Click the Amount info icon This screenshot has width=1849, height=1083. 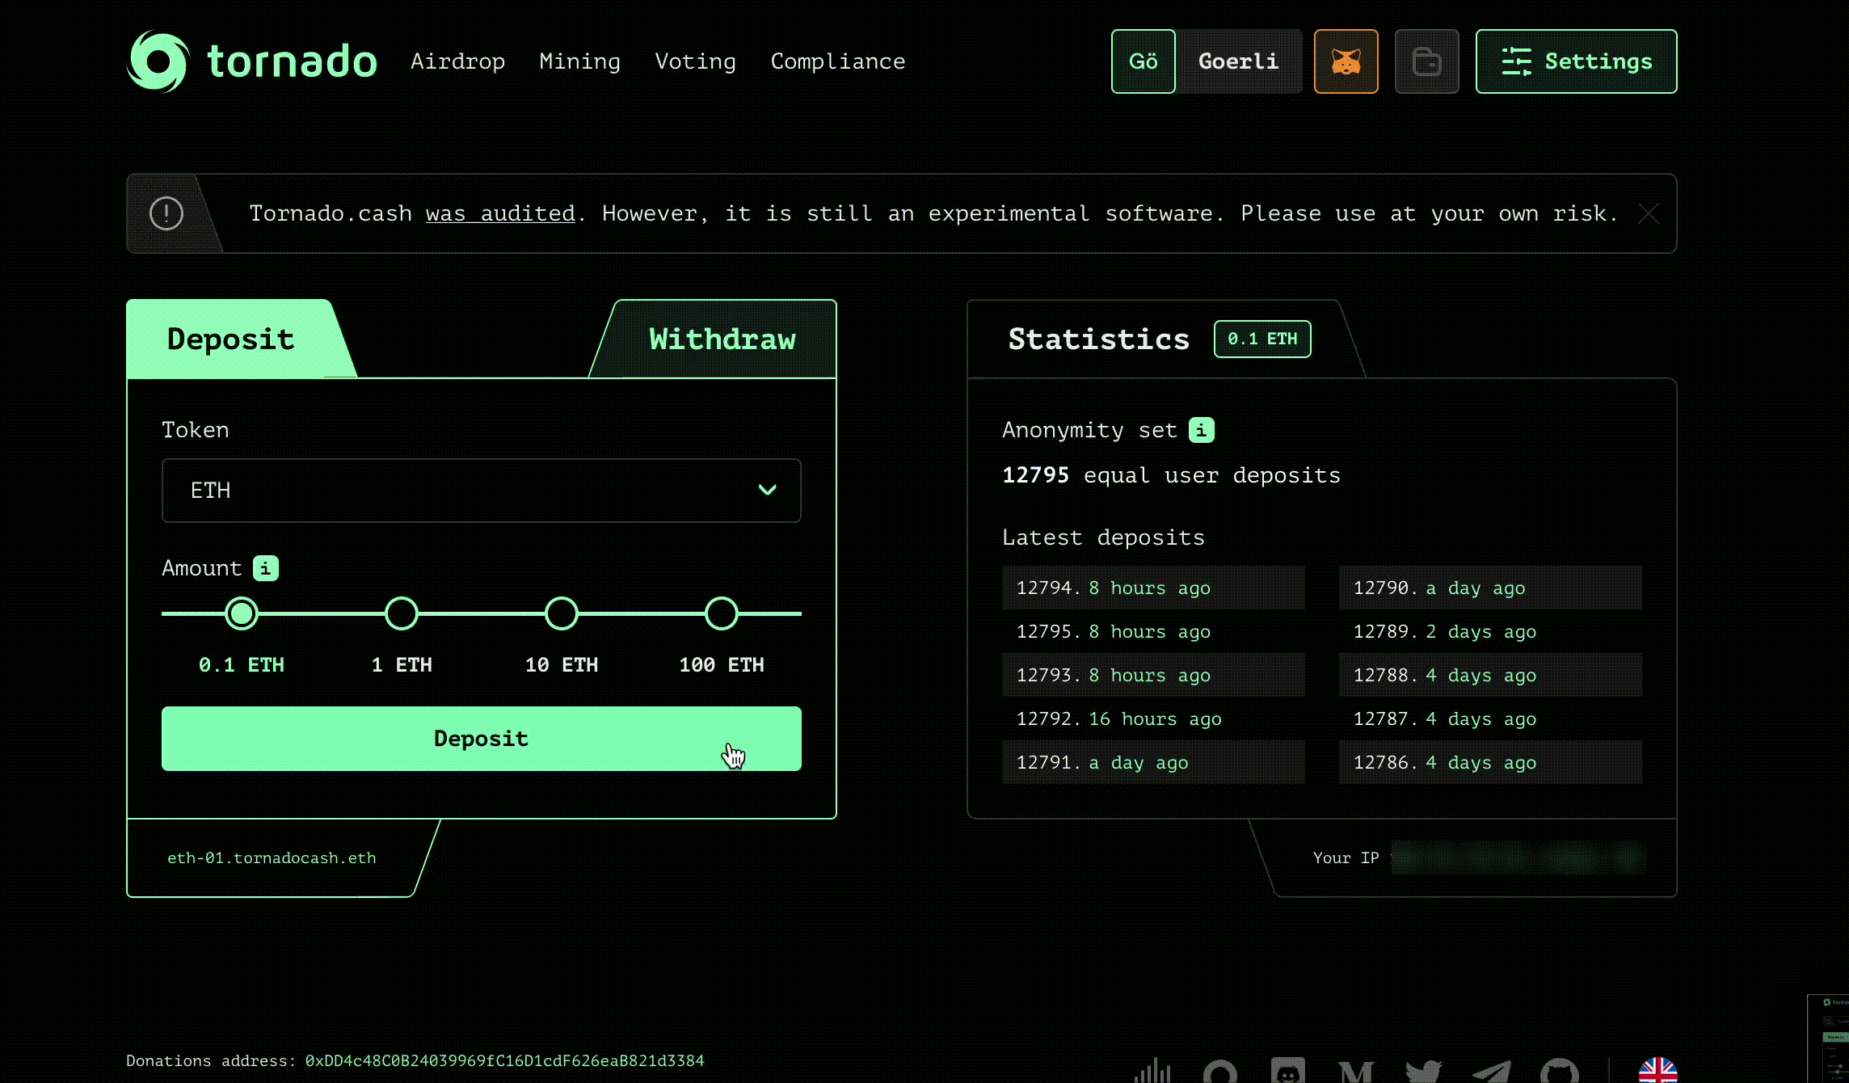(266, 568)
